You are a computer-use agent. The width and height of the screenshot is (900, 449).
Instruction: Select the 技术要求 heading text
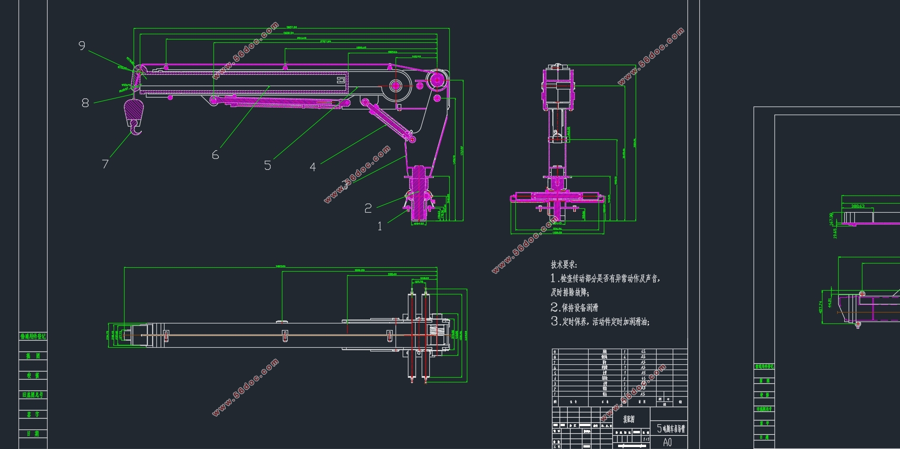click(564, 264)
